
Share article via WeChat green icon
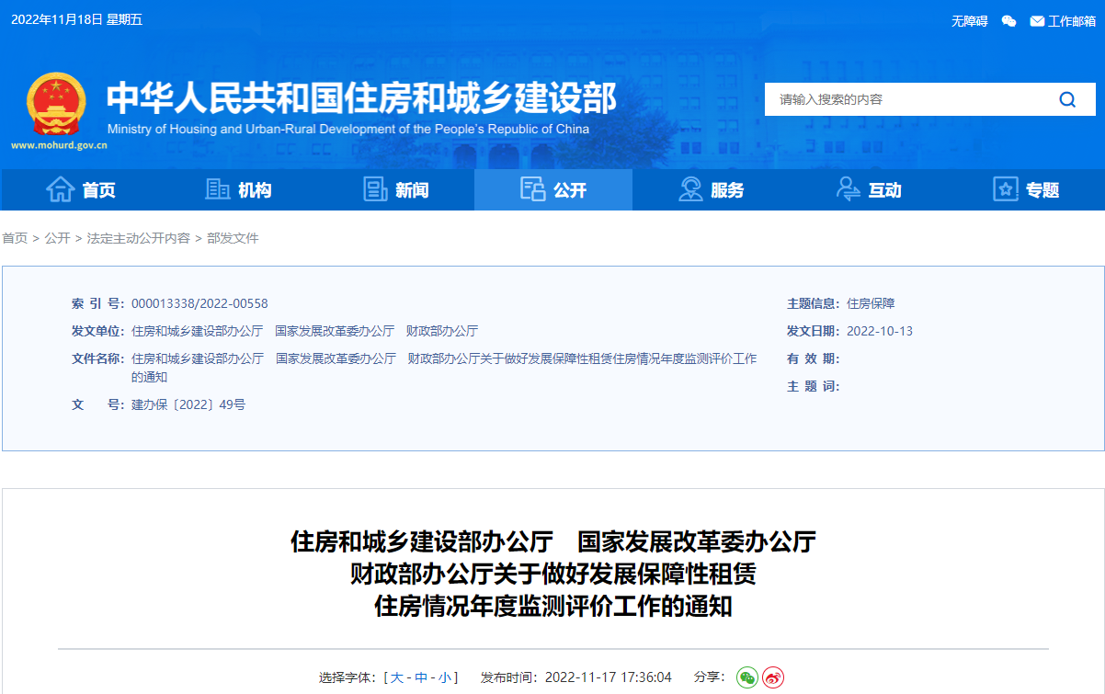click(746, 677)
